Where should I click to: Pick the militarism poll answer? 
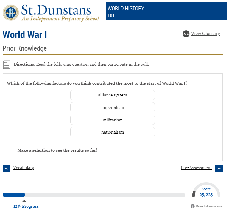(x=113, y=120)
